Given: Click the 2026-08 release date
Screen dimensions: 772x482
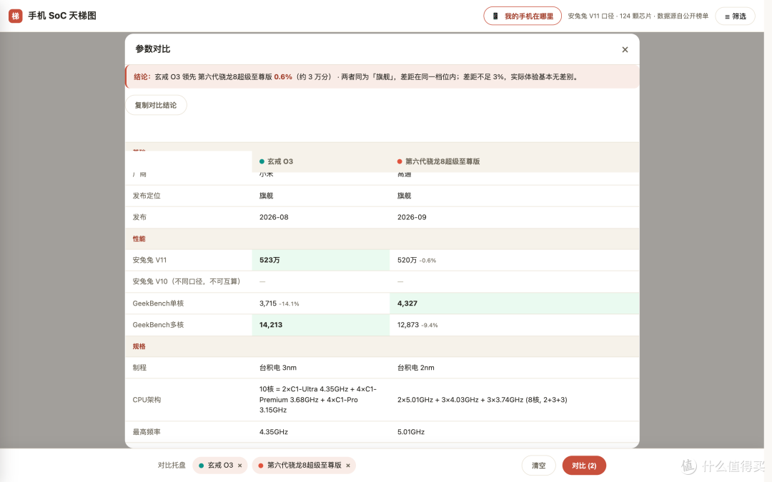Looking at the screenshot, I should coord(274,217).
